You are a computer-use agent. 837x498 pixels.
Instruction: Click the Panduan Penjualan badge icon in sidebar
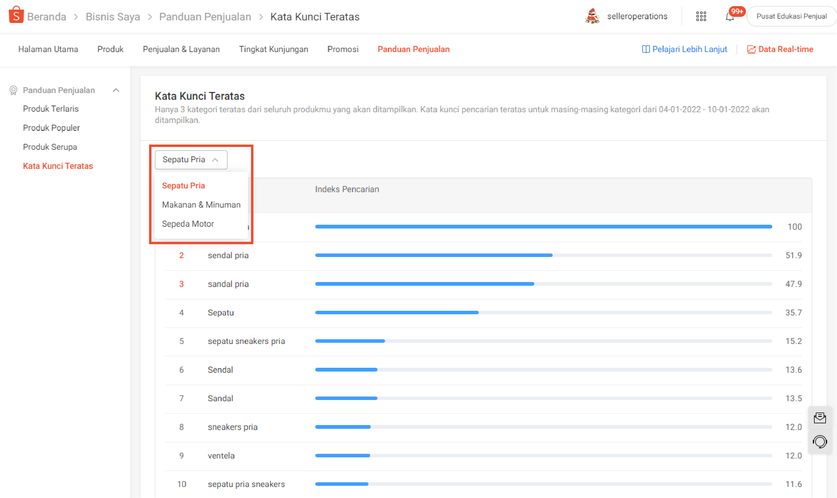click(x=13, y=90)
